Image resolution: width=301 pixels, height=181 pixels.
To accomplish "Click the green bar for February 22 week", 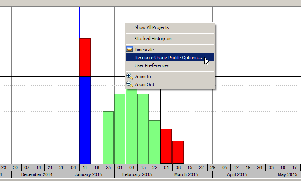I will [x=154, y=142].
